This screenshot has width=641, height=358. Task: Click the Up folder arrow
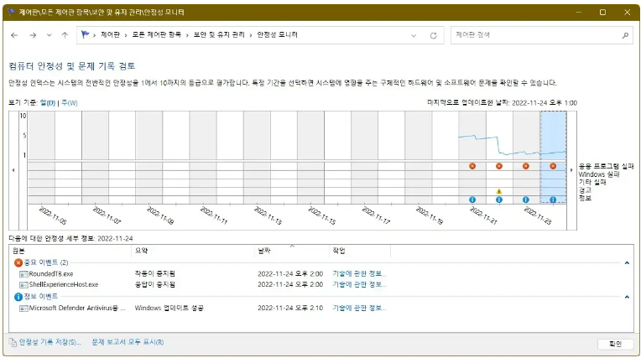(x=65, y=35)
